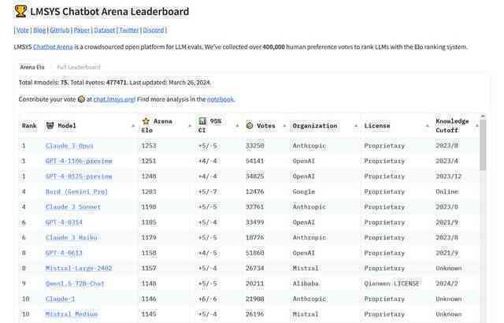Select knowledge cutoff 2023/12 cell

[x=449, y=176]
